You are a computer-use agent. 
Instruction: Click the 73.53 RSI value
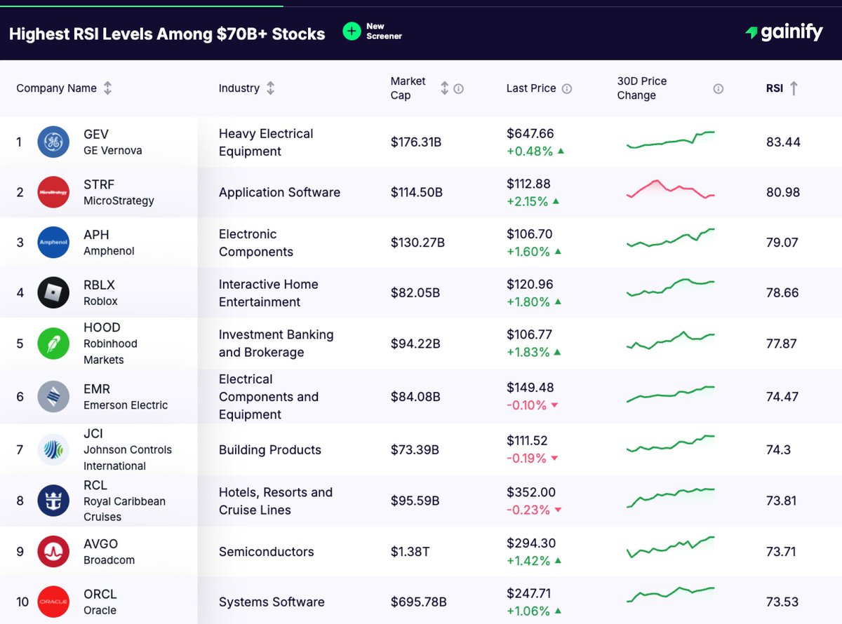(782, 602)
